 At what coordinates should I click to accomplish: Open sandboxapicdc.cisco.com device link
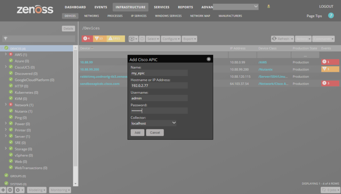point(100,84)
